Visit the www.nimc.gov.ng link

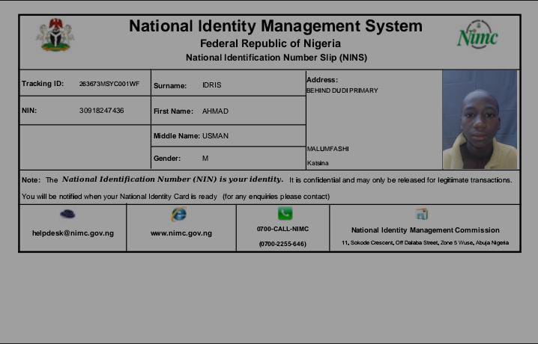coord(181,233)
